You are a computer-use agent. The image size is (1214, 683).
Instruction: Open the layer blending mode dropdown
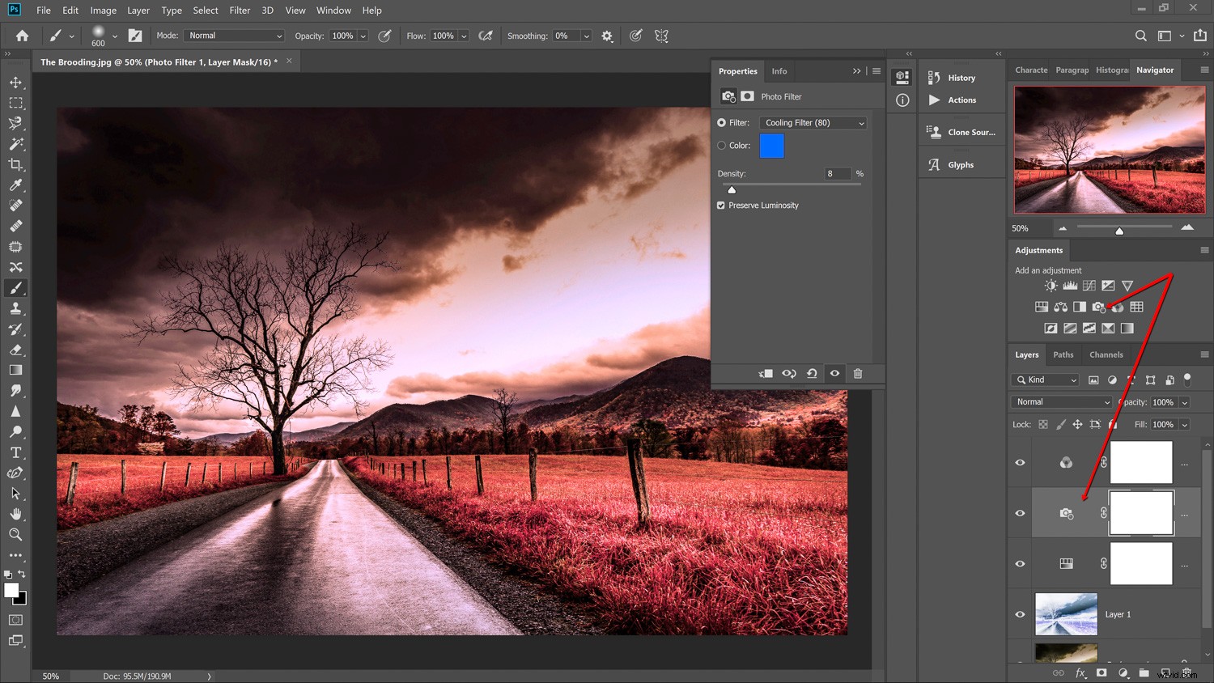click(x=1060, y=401)
